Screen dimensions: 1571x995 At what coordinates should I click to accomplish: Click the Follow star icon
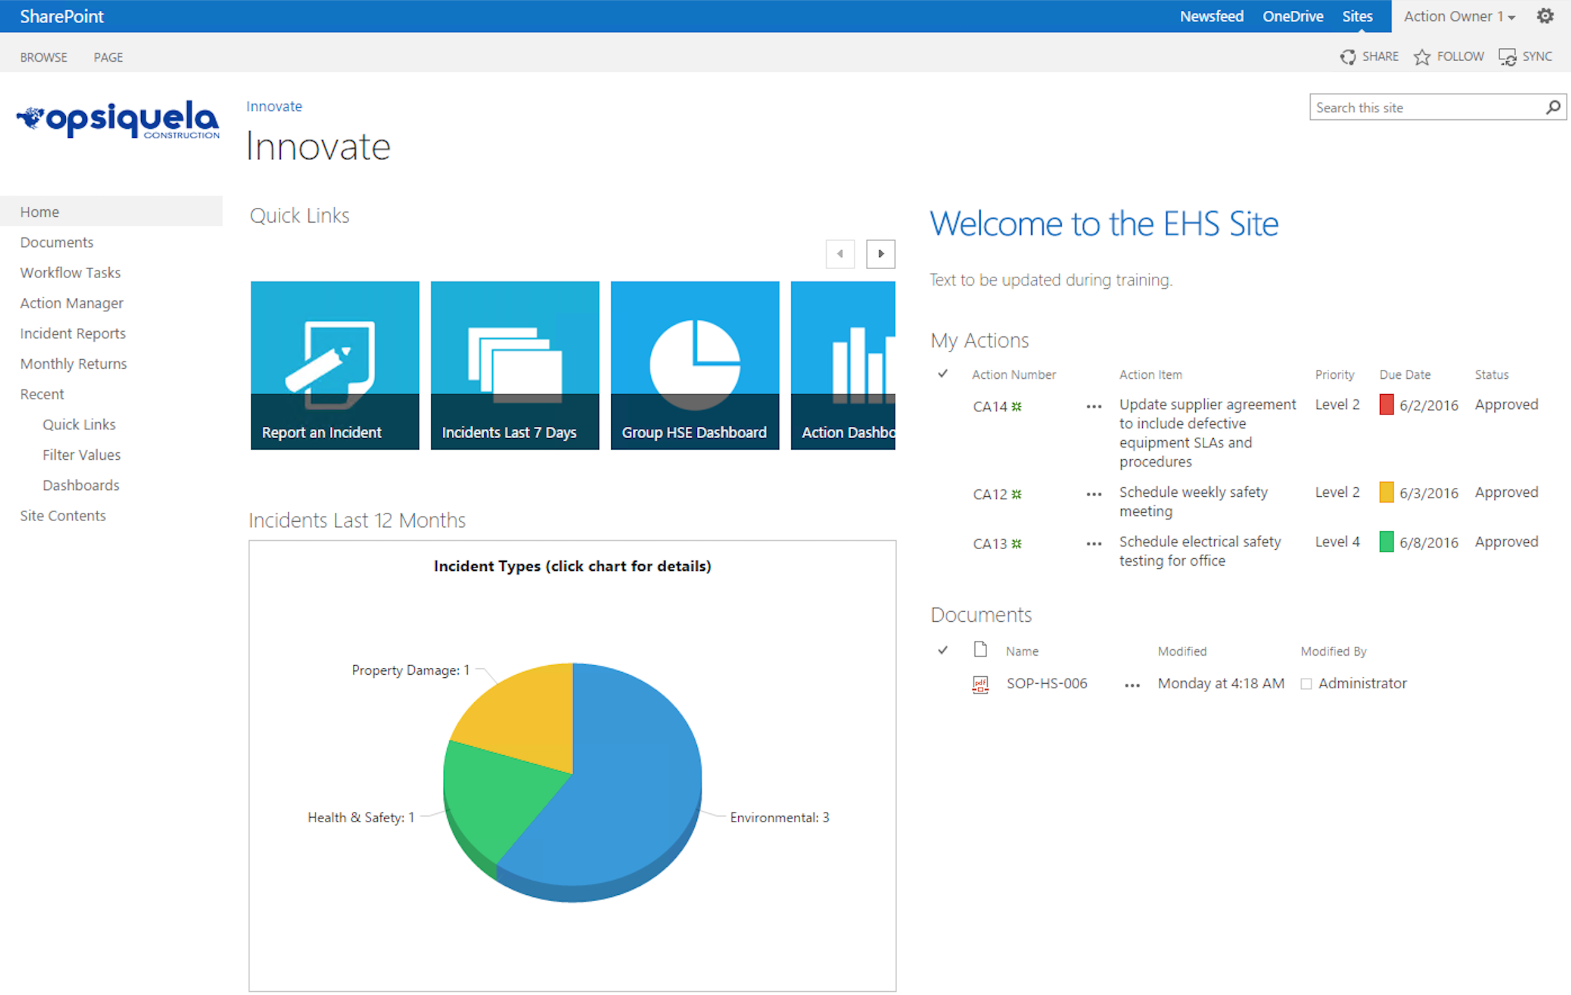[x=1421, y=57]
